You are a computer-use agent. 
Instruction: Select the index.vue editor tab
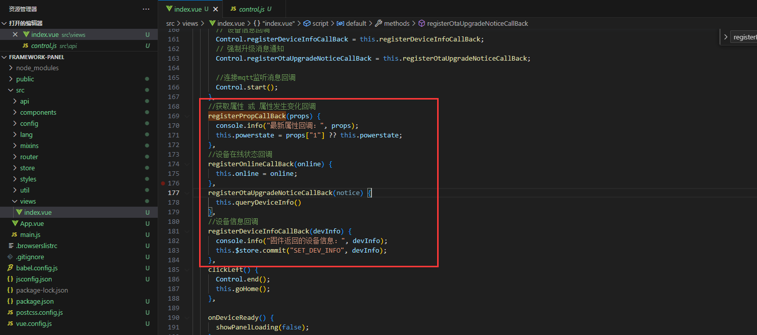187,9
